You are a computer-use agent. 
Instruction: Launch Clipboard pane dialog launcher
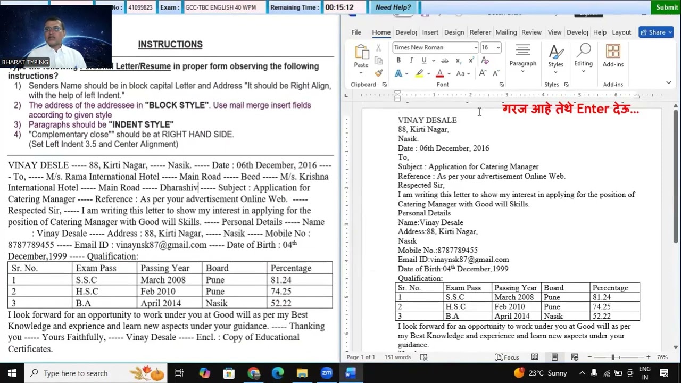pyautogui.click(x=384, y=85)
